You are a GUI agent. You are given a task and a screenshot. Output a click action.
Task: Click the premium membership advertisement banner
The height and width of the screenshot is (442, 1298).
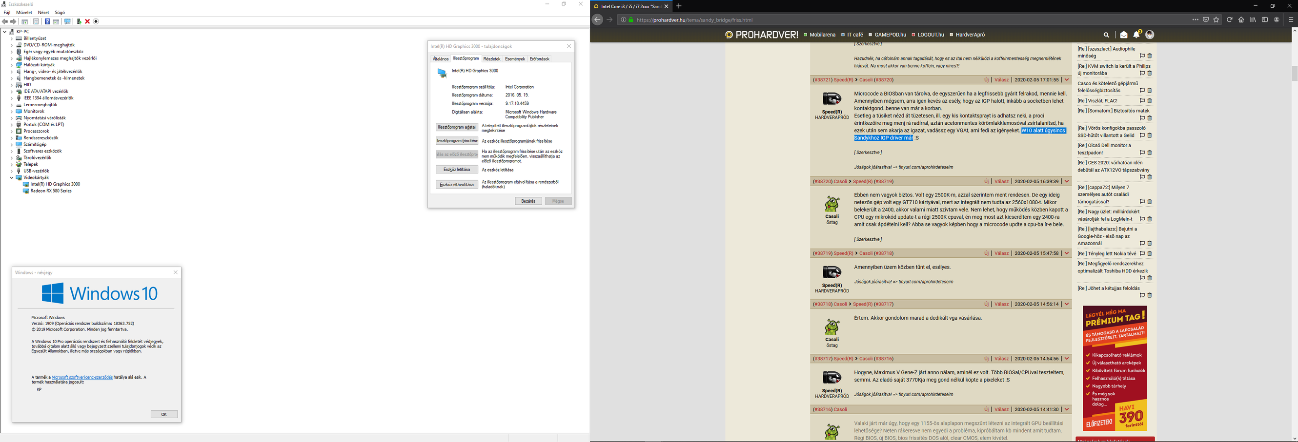[x=1115, y=368]
